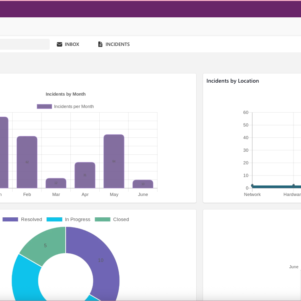The height and width of the screenshot is (301, 301).
Task: Click the search input field
Action: pyautogui.click(x=25, y=44)
